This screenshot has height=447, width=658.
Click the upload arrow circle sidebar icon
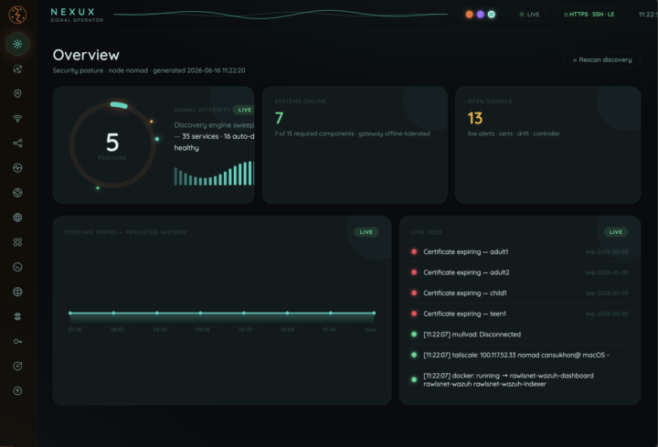tap(17, 390)
